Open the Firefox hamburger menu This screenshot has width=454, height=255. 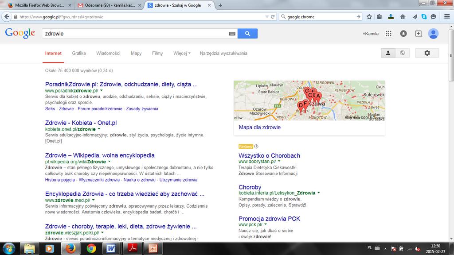(x=447, y=17)
